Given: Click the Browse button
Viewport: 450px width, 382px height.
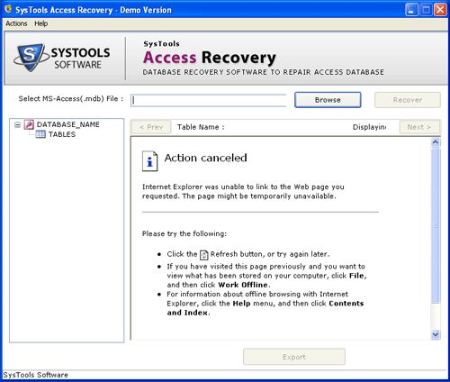Looking at the screenshot, I should tap(328, 100).
